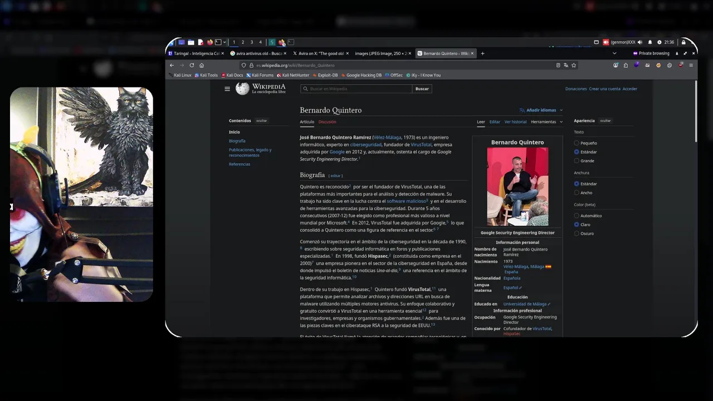Select Estándar width radio button
Viewport: 713px width, 401px height.
(x=577, y=183)
